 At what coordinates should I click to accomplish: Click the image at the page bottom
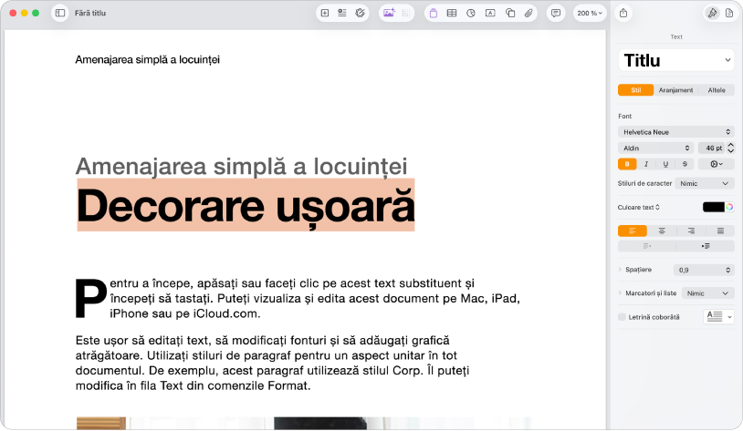click(x=303, y=424)
